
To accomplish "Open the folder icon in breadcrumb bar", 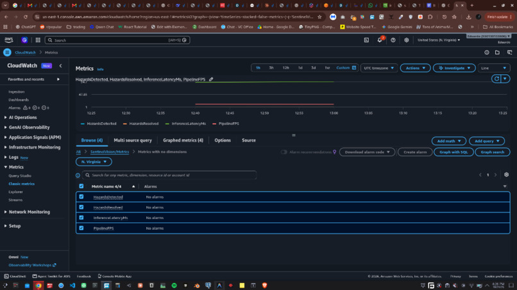I will click(497, 52).
